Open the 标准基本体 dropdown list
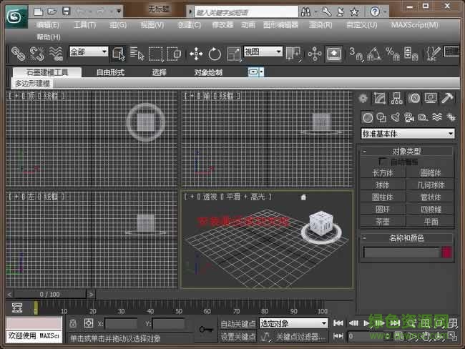This screenshot has height=349, width=465. pyautogui.click(x=408, y=134)
